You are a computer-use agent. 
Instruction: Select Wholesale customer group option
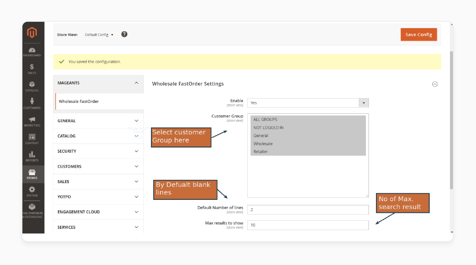308,144
